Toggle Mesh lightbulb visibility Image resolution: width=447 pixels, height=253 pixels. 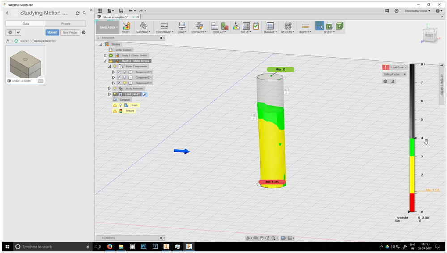pyautogui.click(x=121, y=105)
